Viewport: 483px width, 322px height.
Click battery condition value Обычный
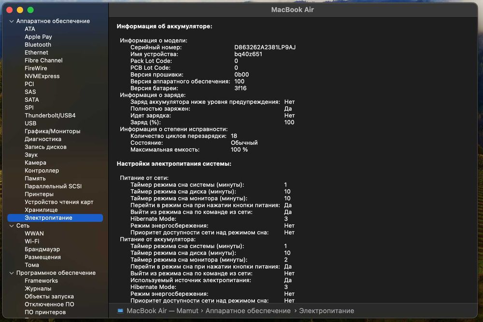pos(244,143)
